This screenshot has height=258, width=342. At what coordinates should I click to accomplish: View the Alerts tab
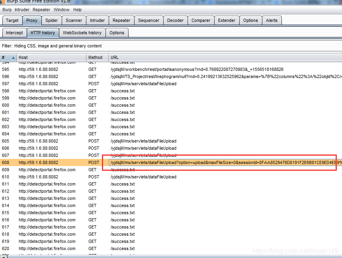coord(272,20)
